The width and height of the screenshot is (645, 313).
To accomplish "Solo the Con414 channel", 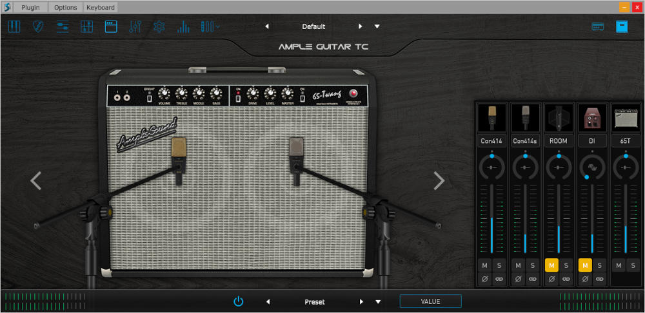I will point(499,265).
